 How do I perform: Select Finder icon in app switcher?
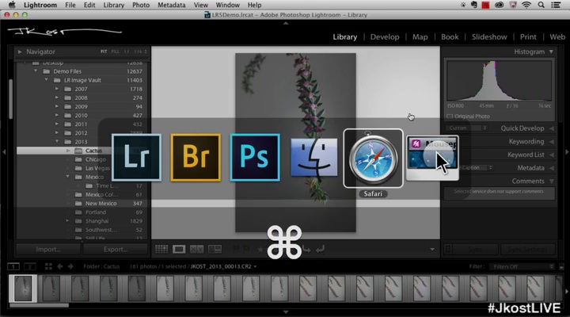314,157
